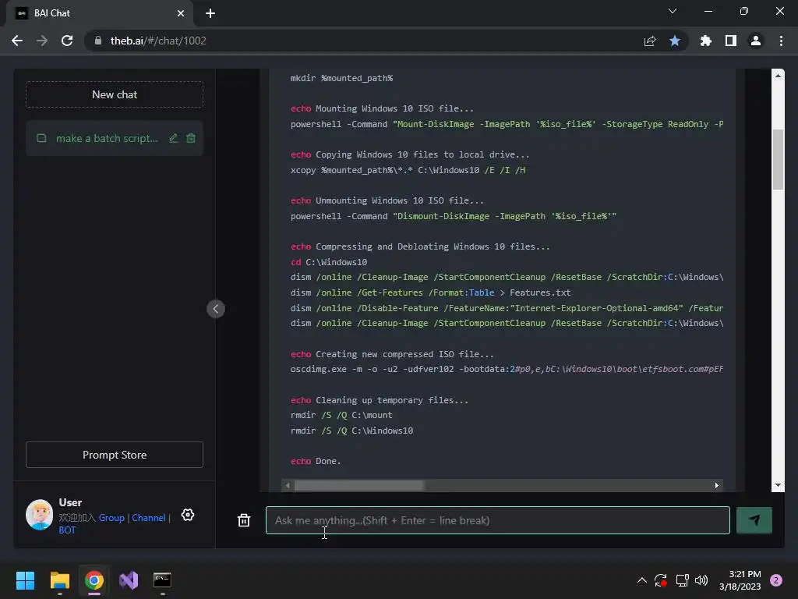Click the 'rmdir /S /Q C:\Windows10' line
This screenshot has height=599, width=798.
pos(351,431)
